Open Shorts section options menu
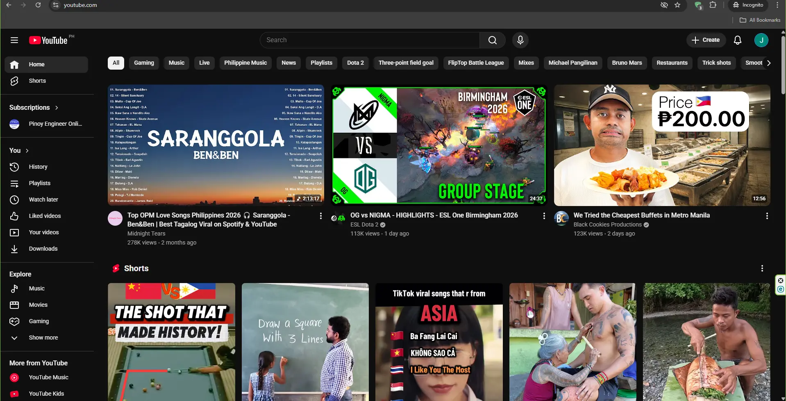The height and width of the screenshot is (401, 786). [x=762, y=268]
